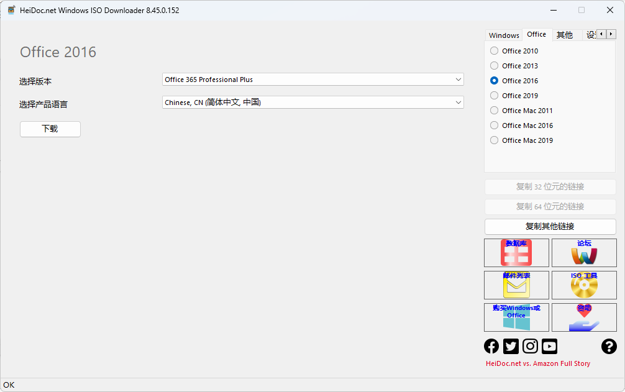625x392 pixels.
Task: Select the Office 2016 radio button
Action: (495, 81)
